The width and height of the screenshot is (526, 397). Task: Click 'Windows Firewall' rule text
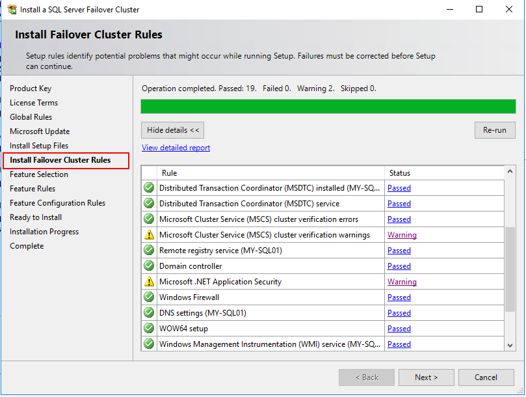pyautogui.click(x=189, y=297)
